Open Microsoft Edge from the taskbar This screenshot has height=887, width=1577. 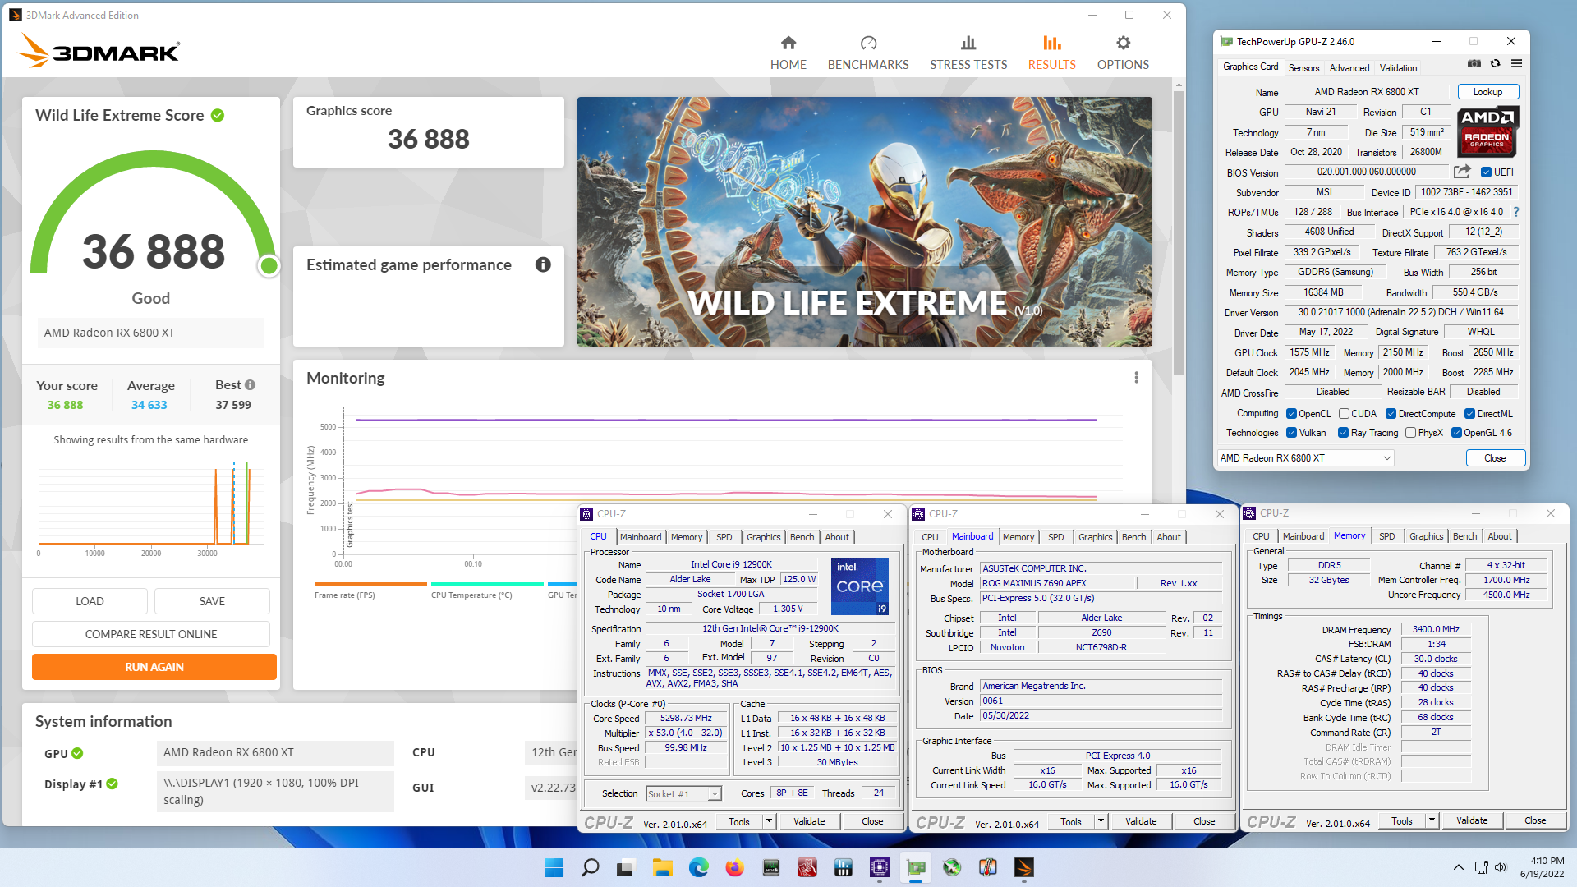tap(698, 867)
